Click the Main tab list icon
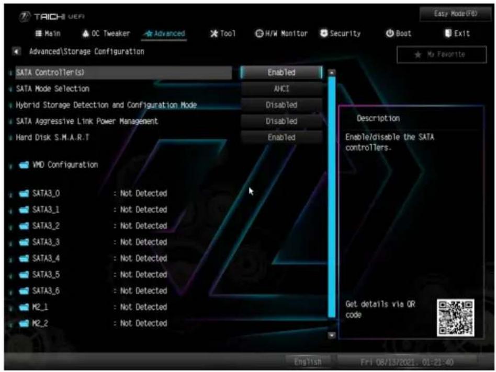Viewport: 496px width, 372px height. click(x=39, y=33)
